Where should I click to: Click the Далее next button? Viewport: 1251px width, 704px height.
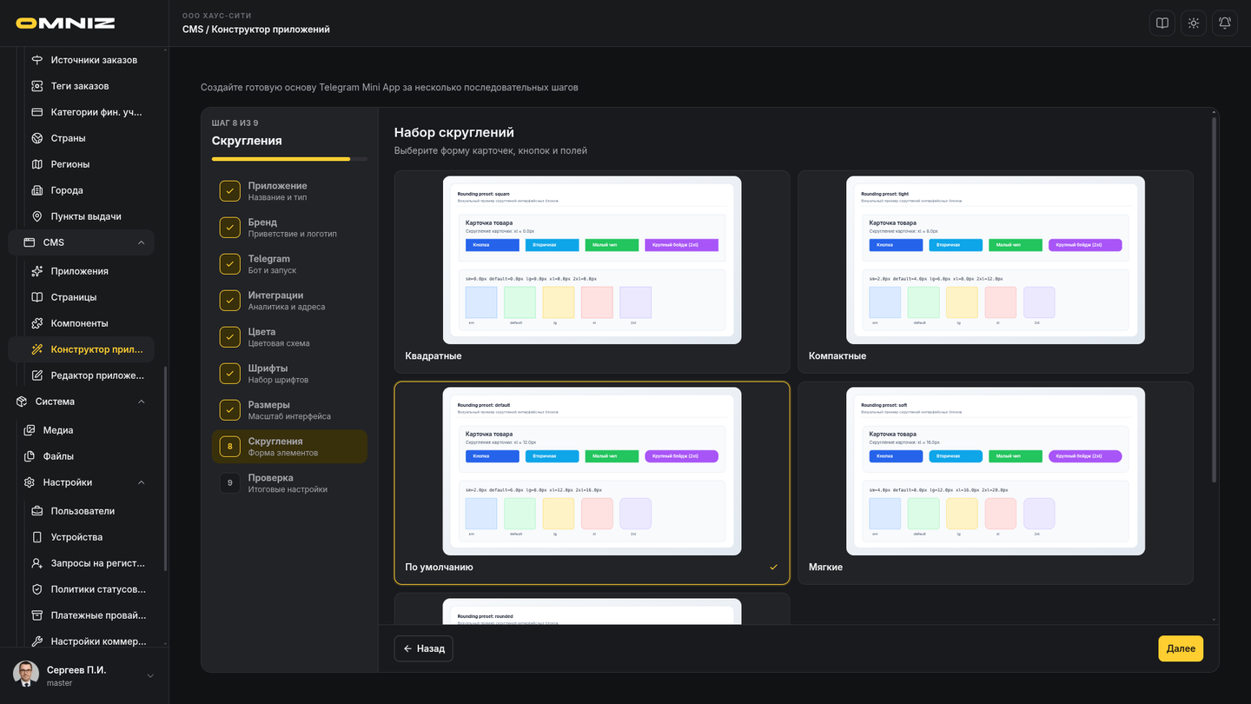point(1181,648)
